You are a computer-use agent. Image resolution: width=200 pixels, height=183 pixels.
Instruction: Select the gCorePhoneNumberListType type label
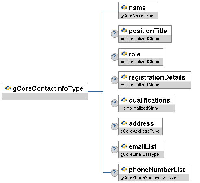point(149,177)
